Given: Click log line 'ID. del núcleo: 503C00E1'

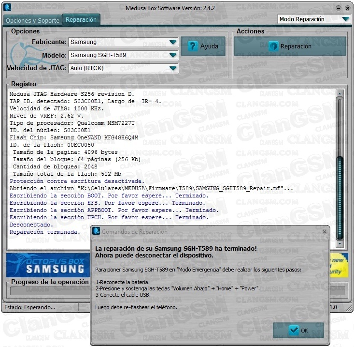Looking at the screenshot, I should tap(50, 130).
